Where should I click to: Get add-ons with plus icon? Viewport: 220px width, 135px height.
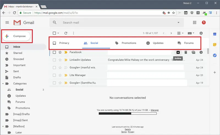(x=215, y=72)
